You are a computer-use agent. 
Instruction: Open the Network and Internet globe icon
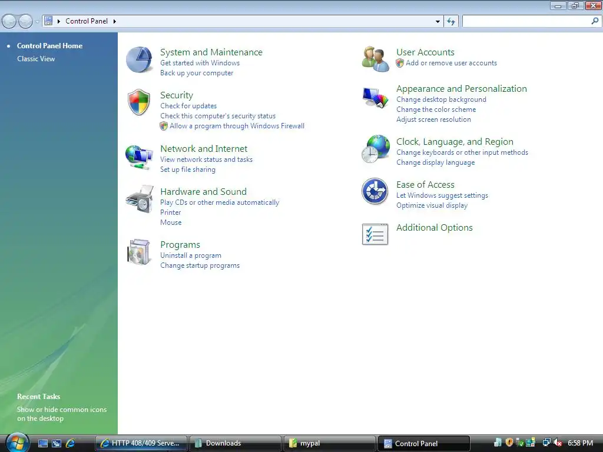(x=139, y=157)
